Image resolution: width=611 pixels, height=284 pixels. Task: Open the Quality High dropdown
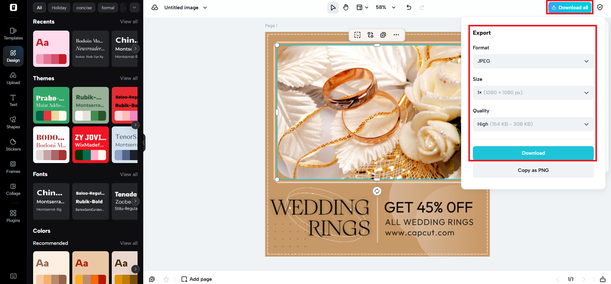[x=533, y=124]
